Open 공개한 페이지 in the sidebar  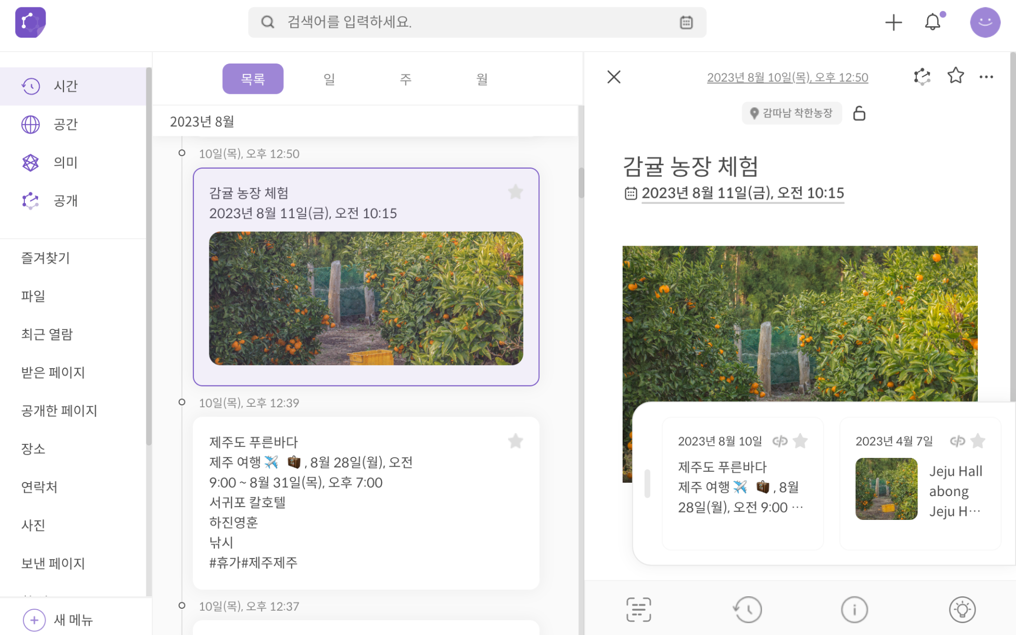tap(59, 411)
